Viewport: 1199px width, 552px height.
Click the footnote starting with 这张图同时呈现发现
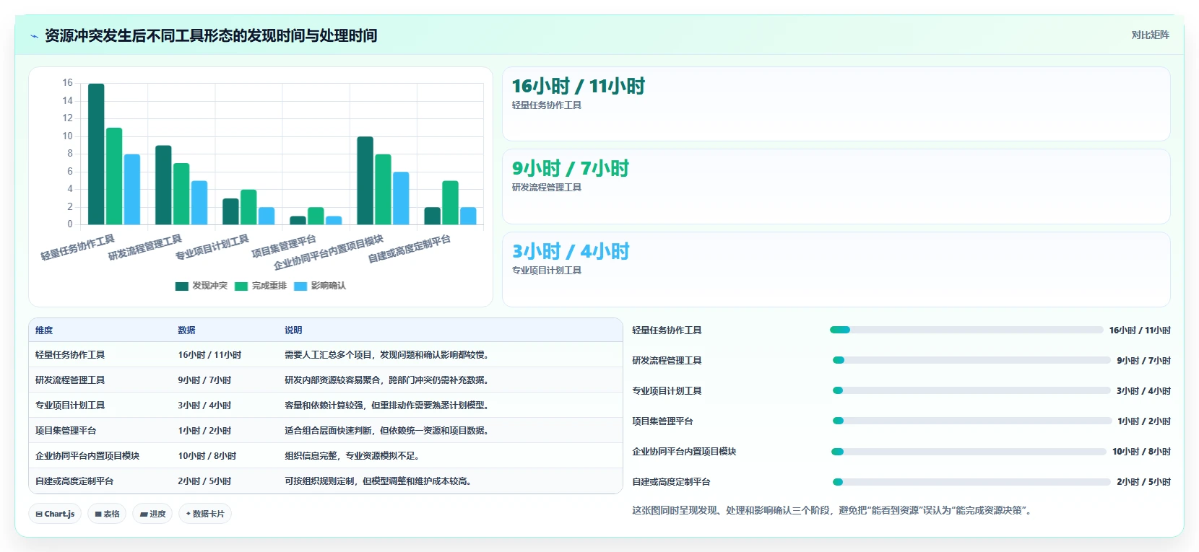834,510
